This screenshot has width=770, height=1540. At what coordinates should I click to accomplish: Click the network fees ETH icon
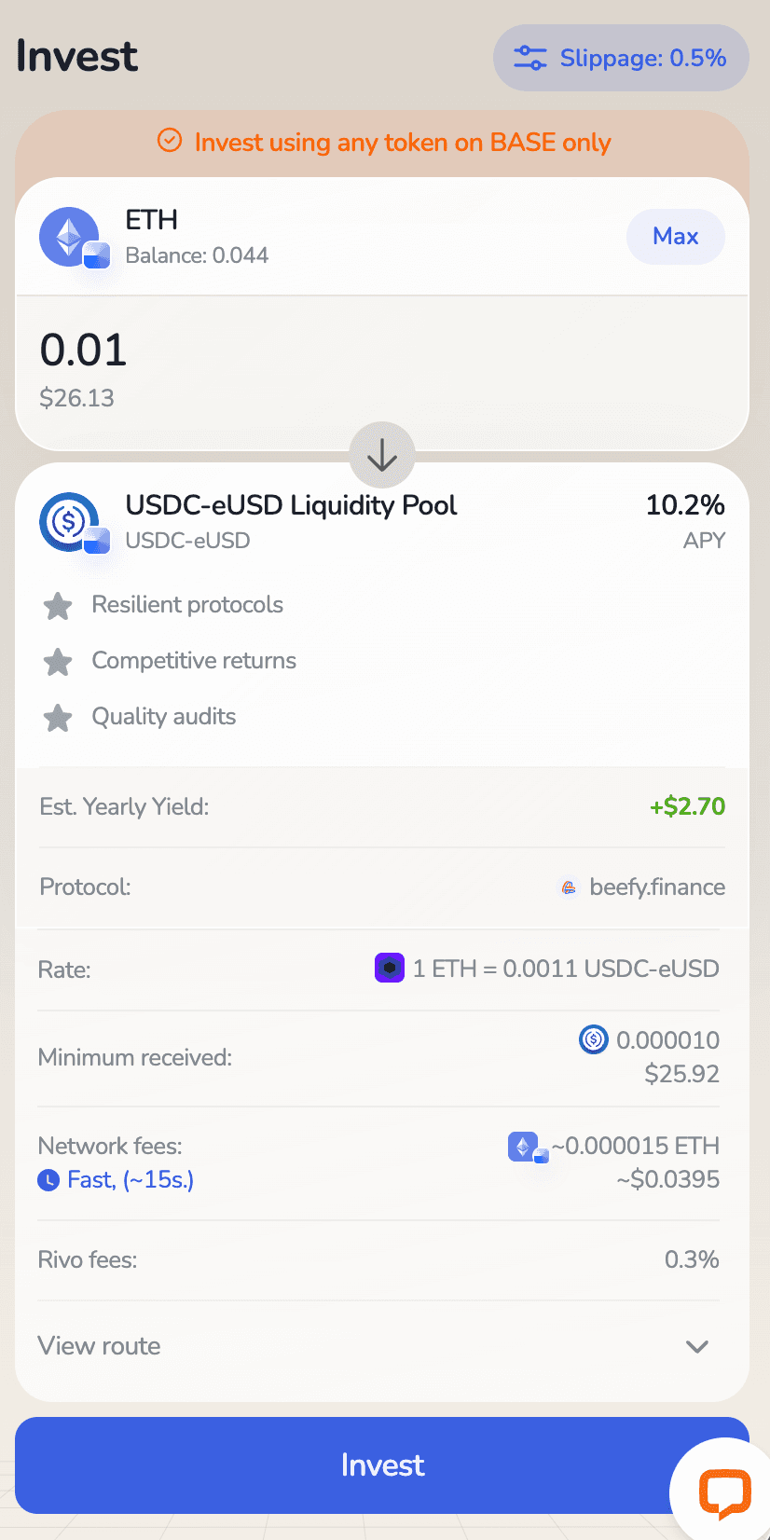pos(524,1147)
